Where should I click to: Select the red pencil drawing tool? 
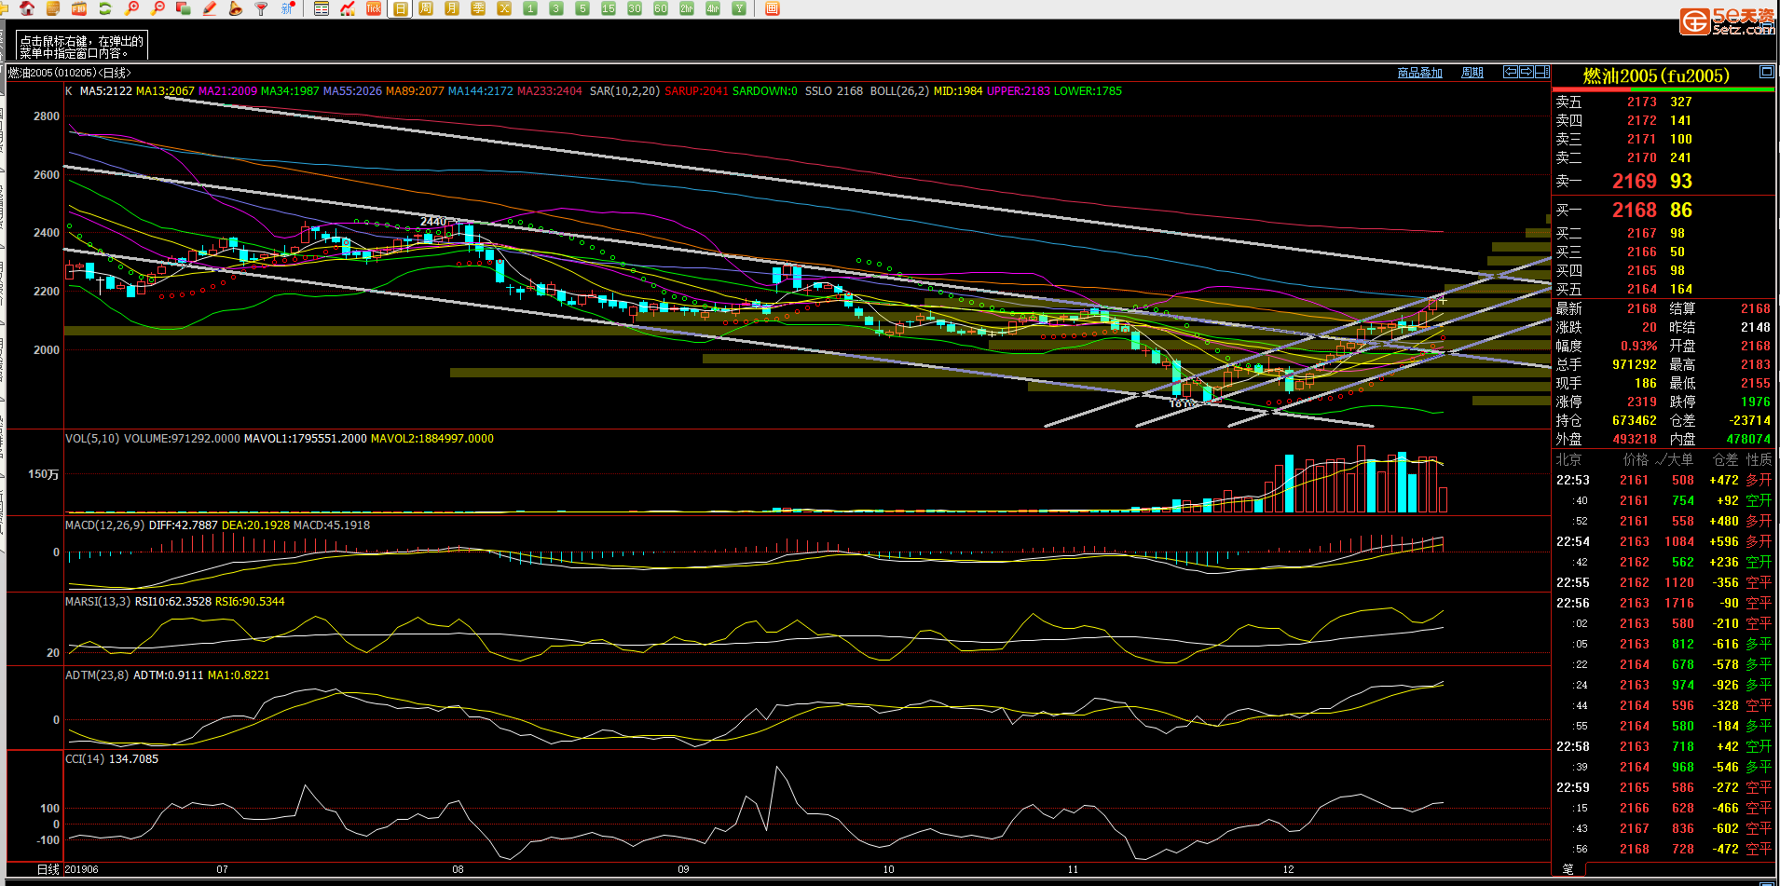click(x=210, y=8)
